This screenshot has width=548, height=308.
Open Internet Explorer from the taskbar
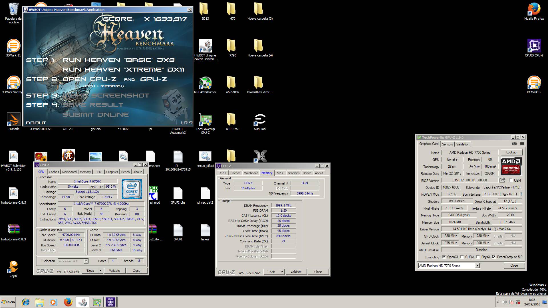[x=26, y=302]
